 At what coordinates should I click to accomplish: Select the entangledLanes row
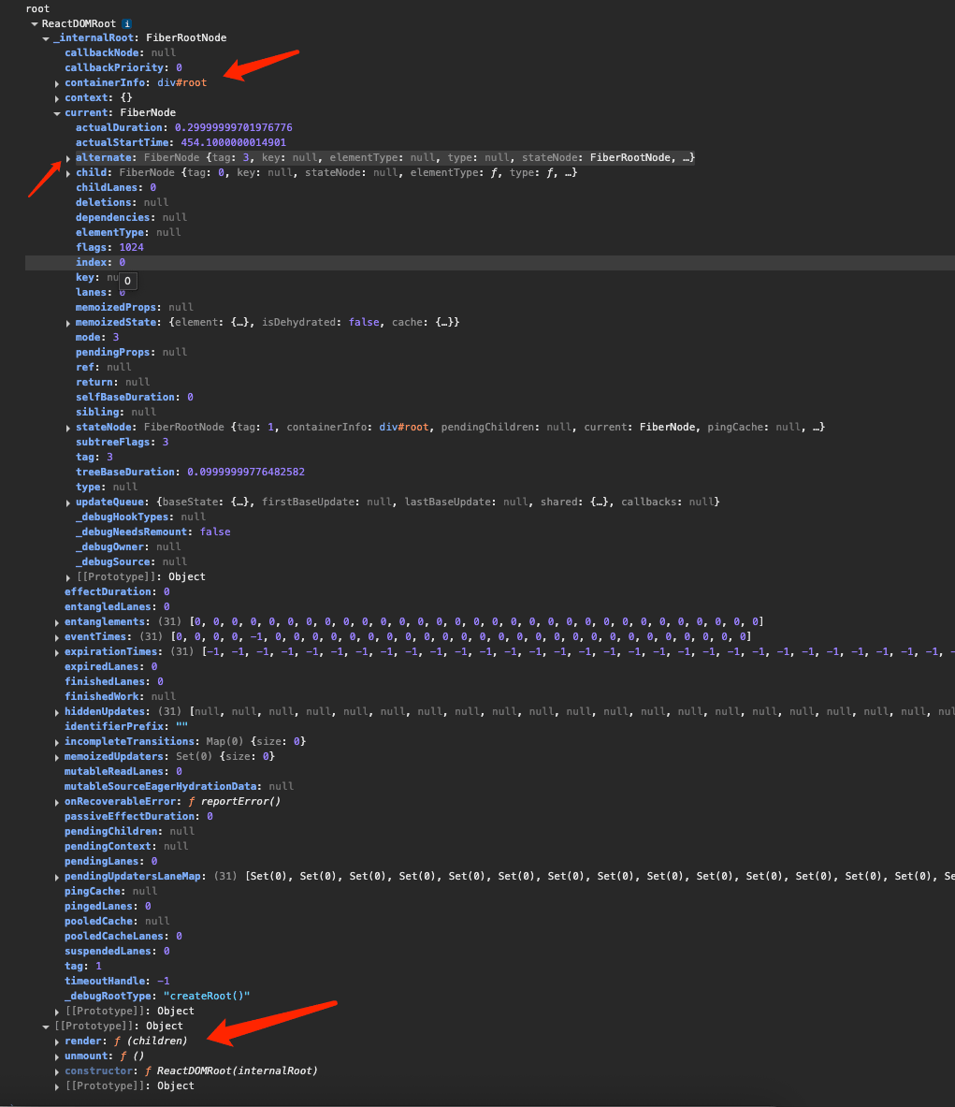[117, 607]
